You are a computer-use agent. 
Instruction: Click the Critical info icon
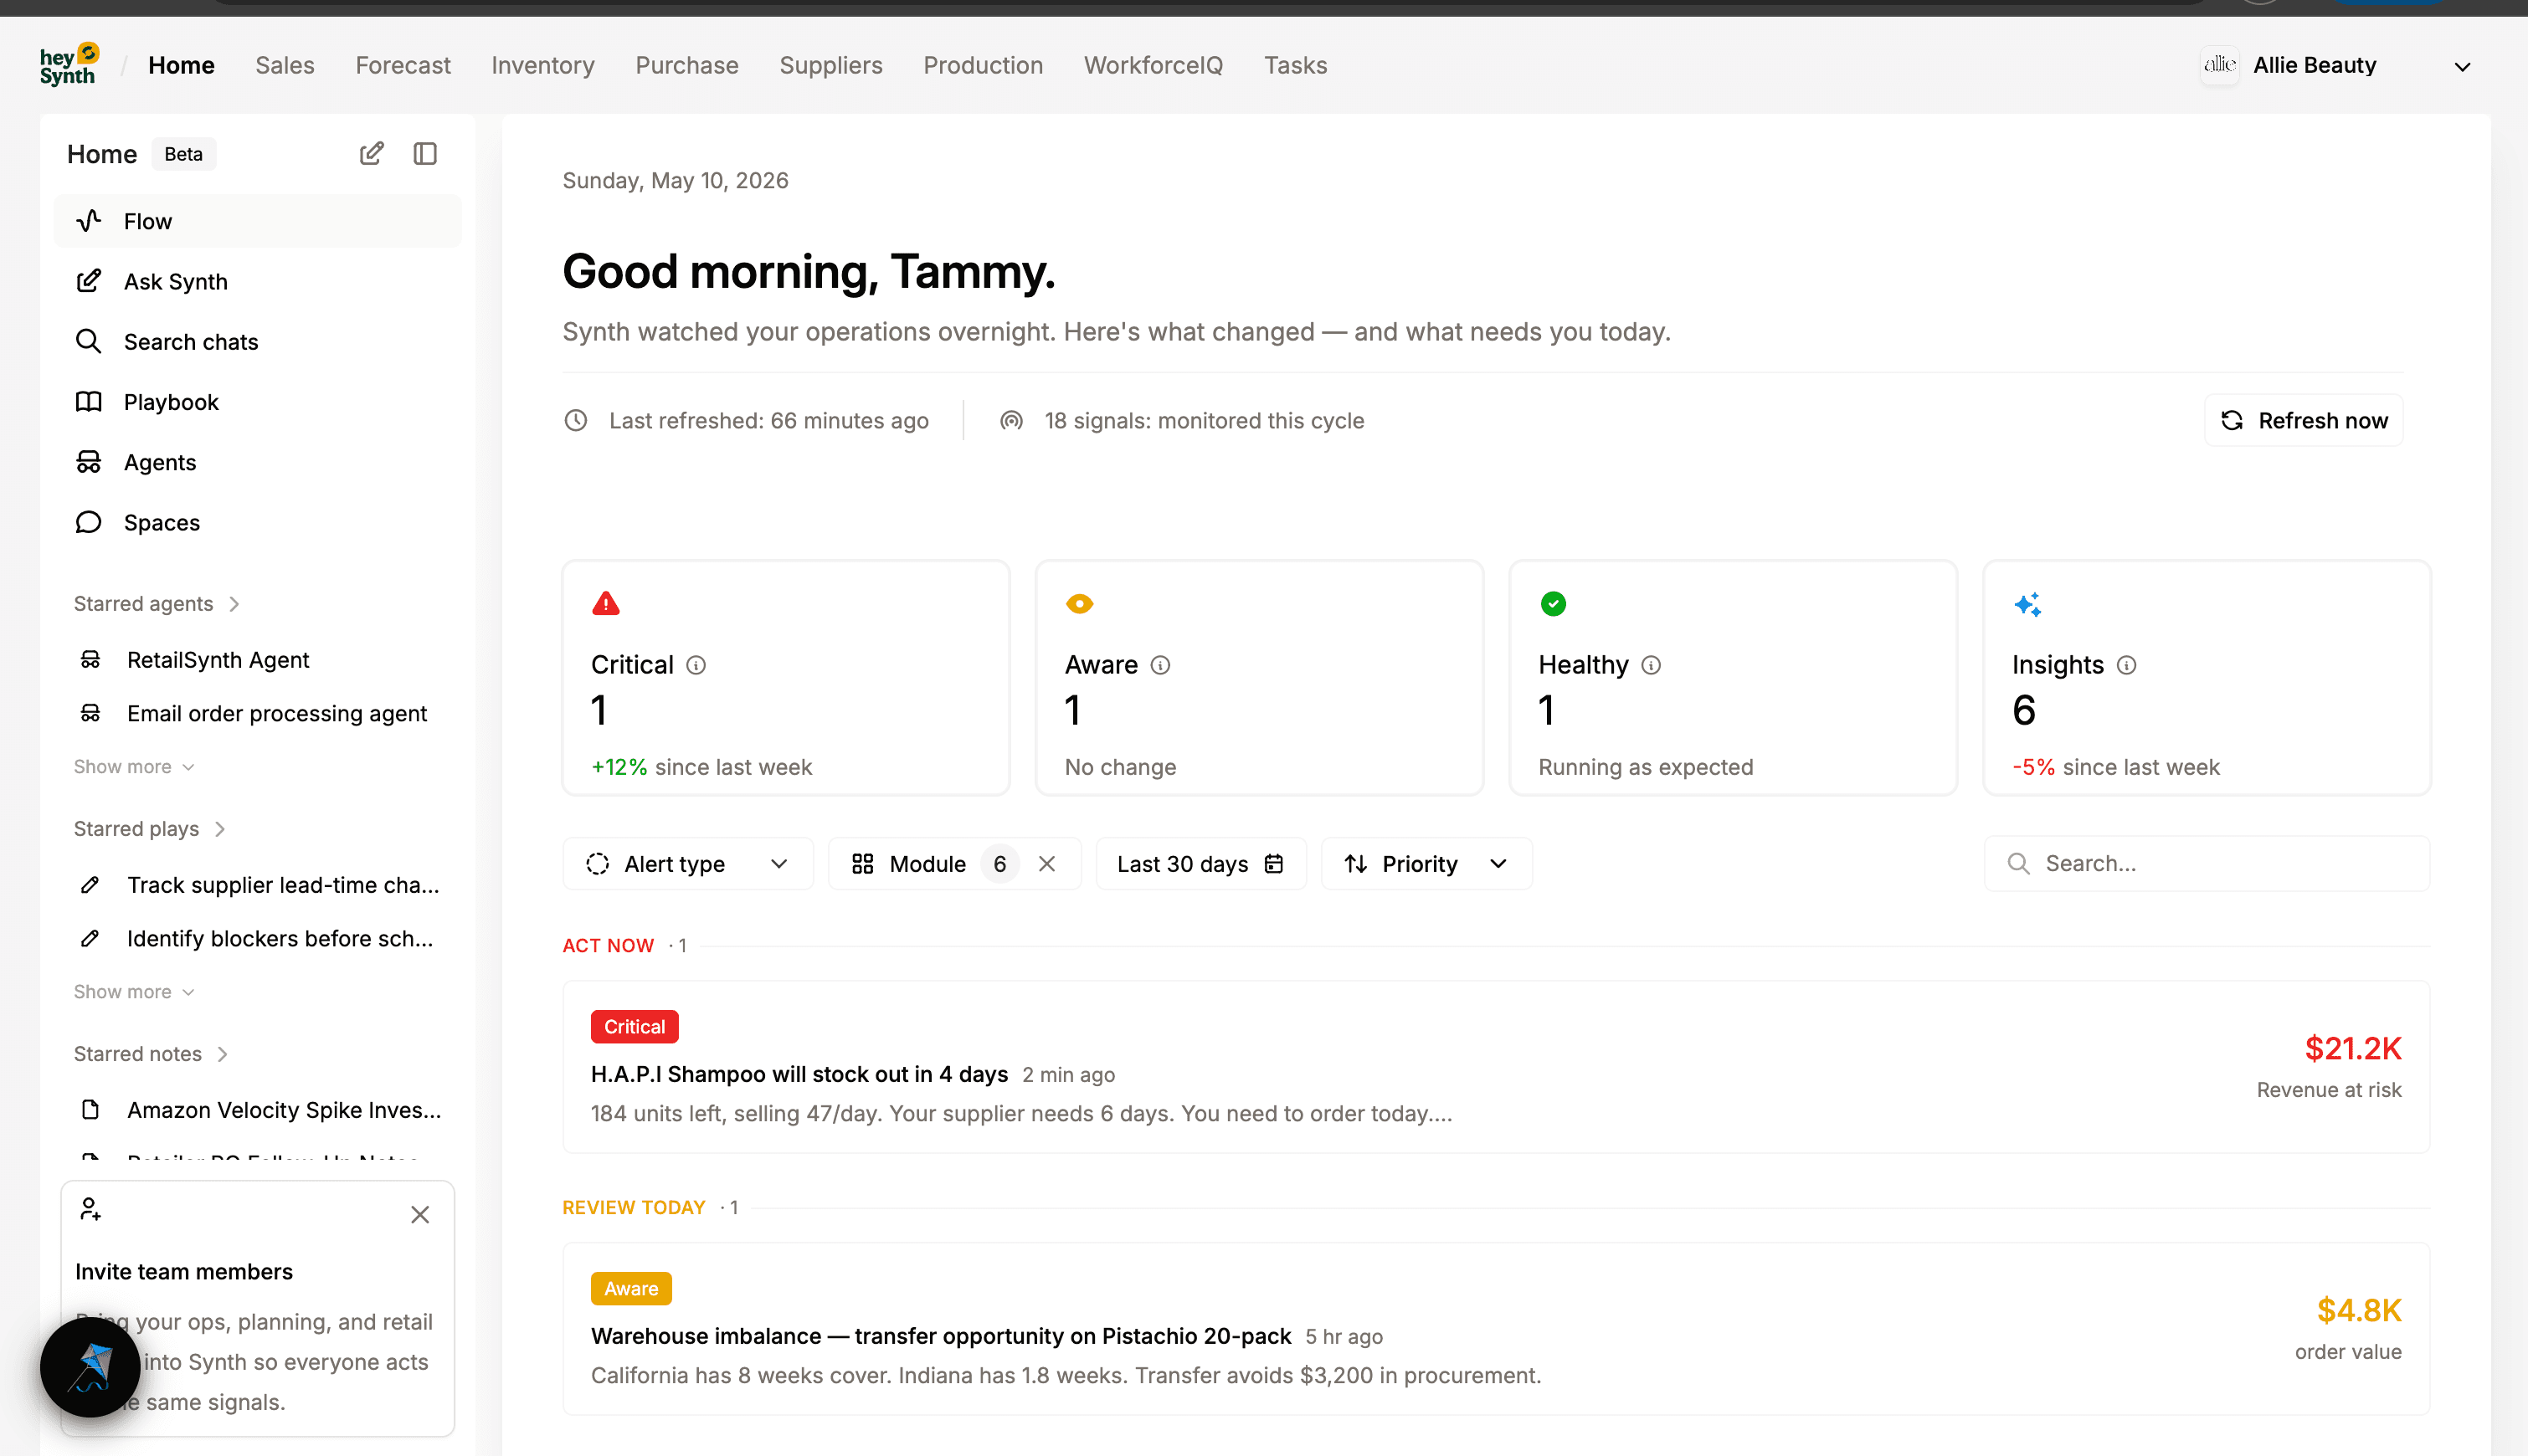[696, 665]
